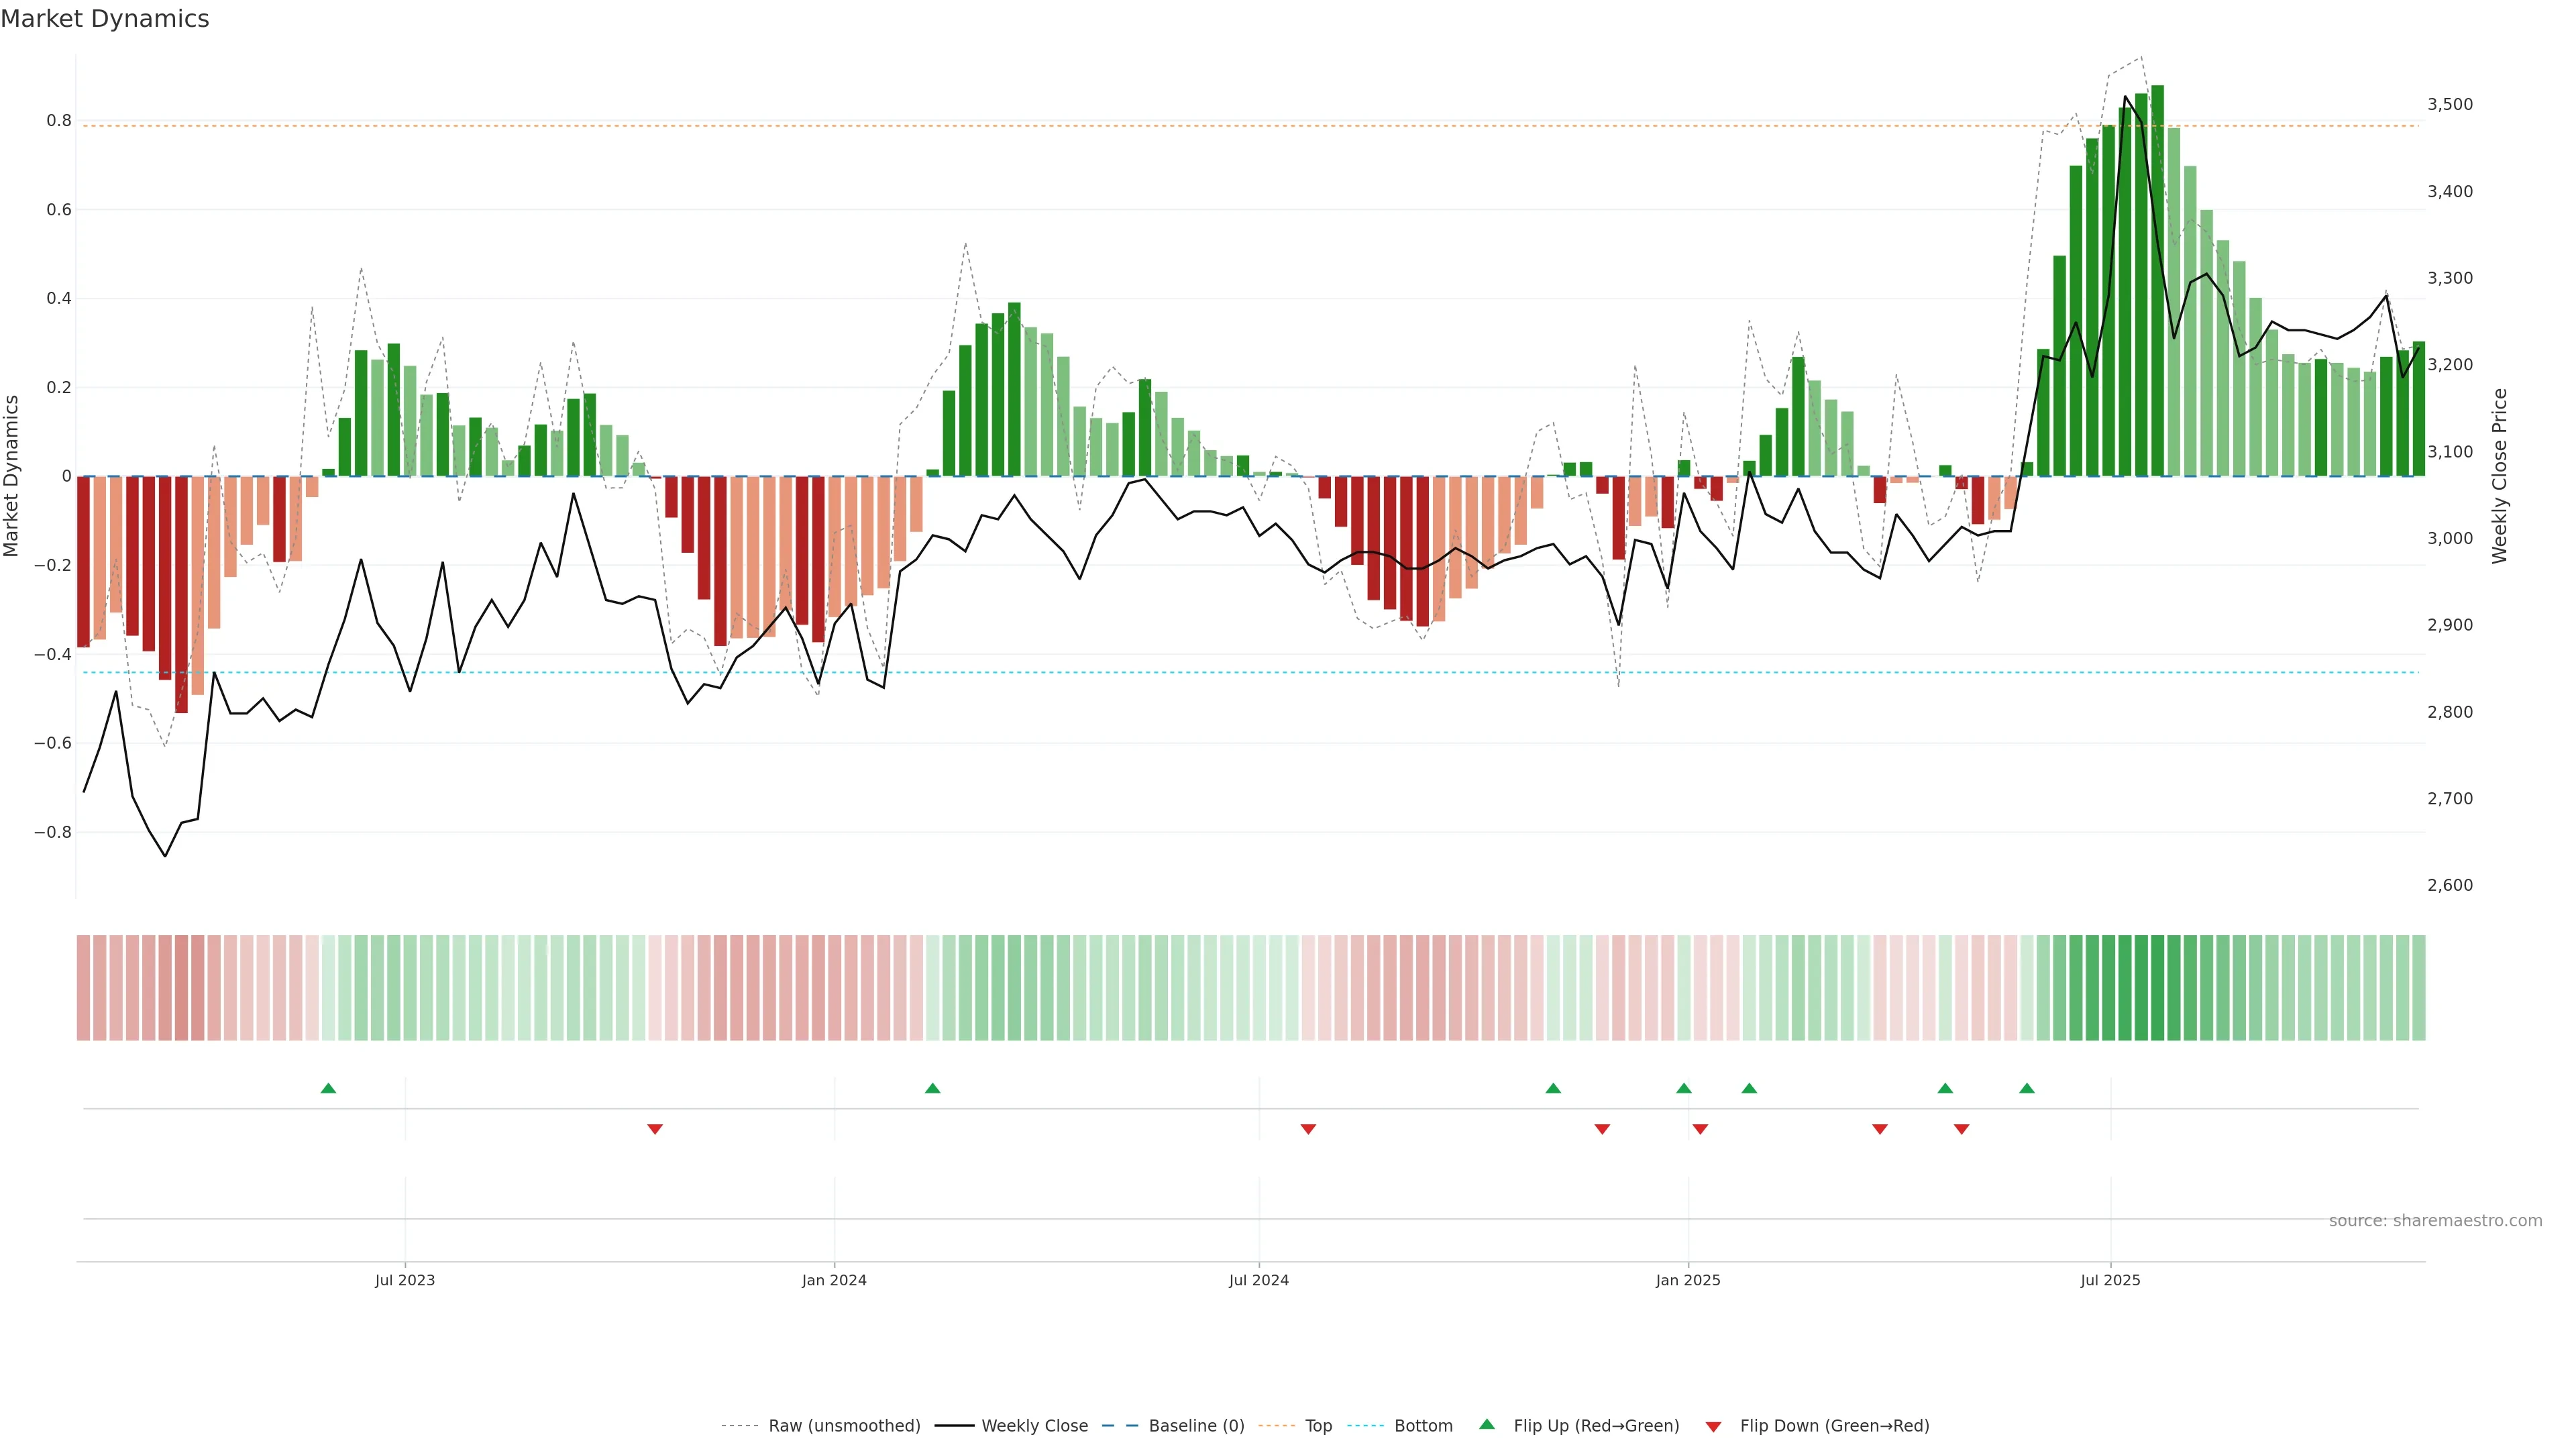Click the orange dashed Top line swatch in the legend
Image resolution: width=2576 pixels, height=1449 pixels.
(x=1276, y=1426)
